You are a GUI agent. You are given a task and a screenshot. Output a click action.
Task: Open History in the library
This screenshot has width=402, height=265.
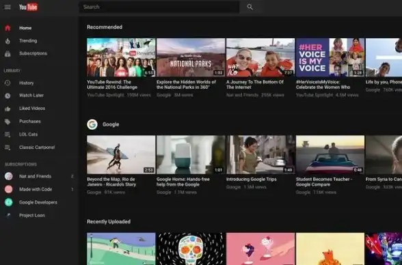click(27, 83)
